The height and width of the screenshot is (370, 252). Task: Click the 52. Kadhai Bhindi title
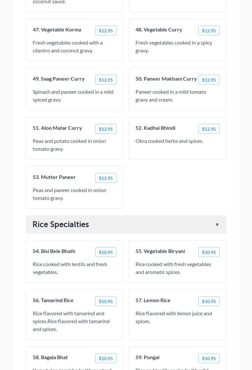[x=155, y=128]
